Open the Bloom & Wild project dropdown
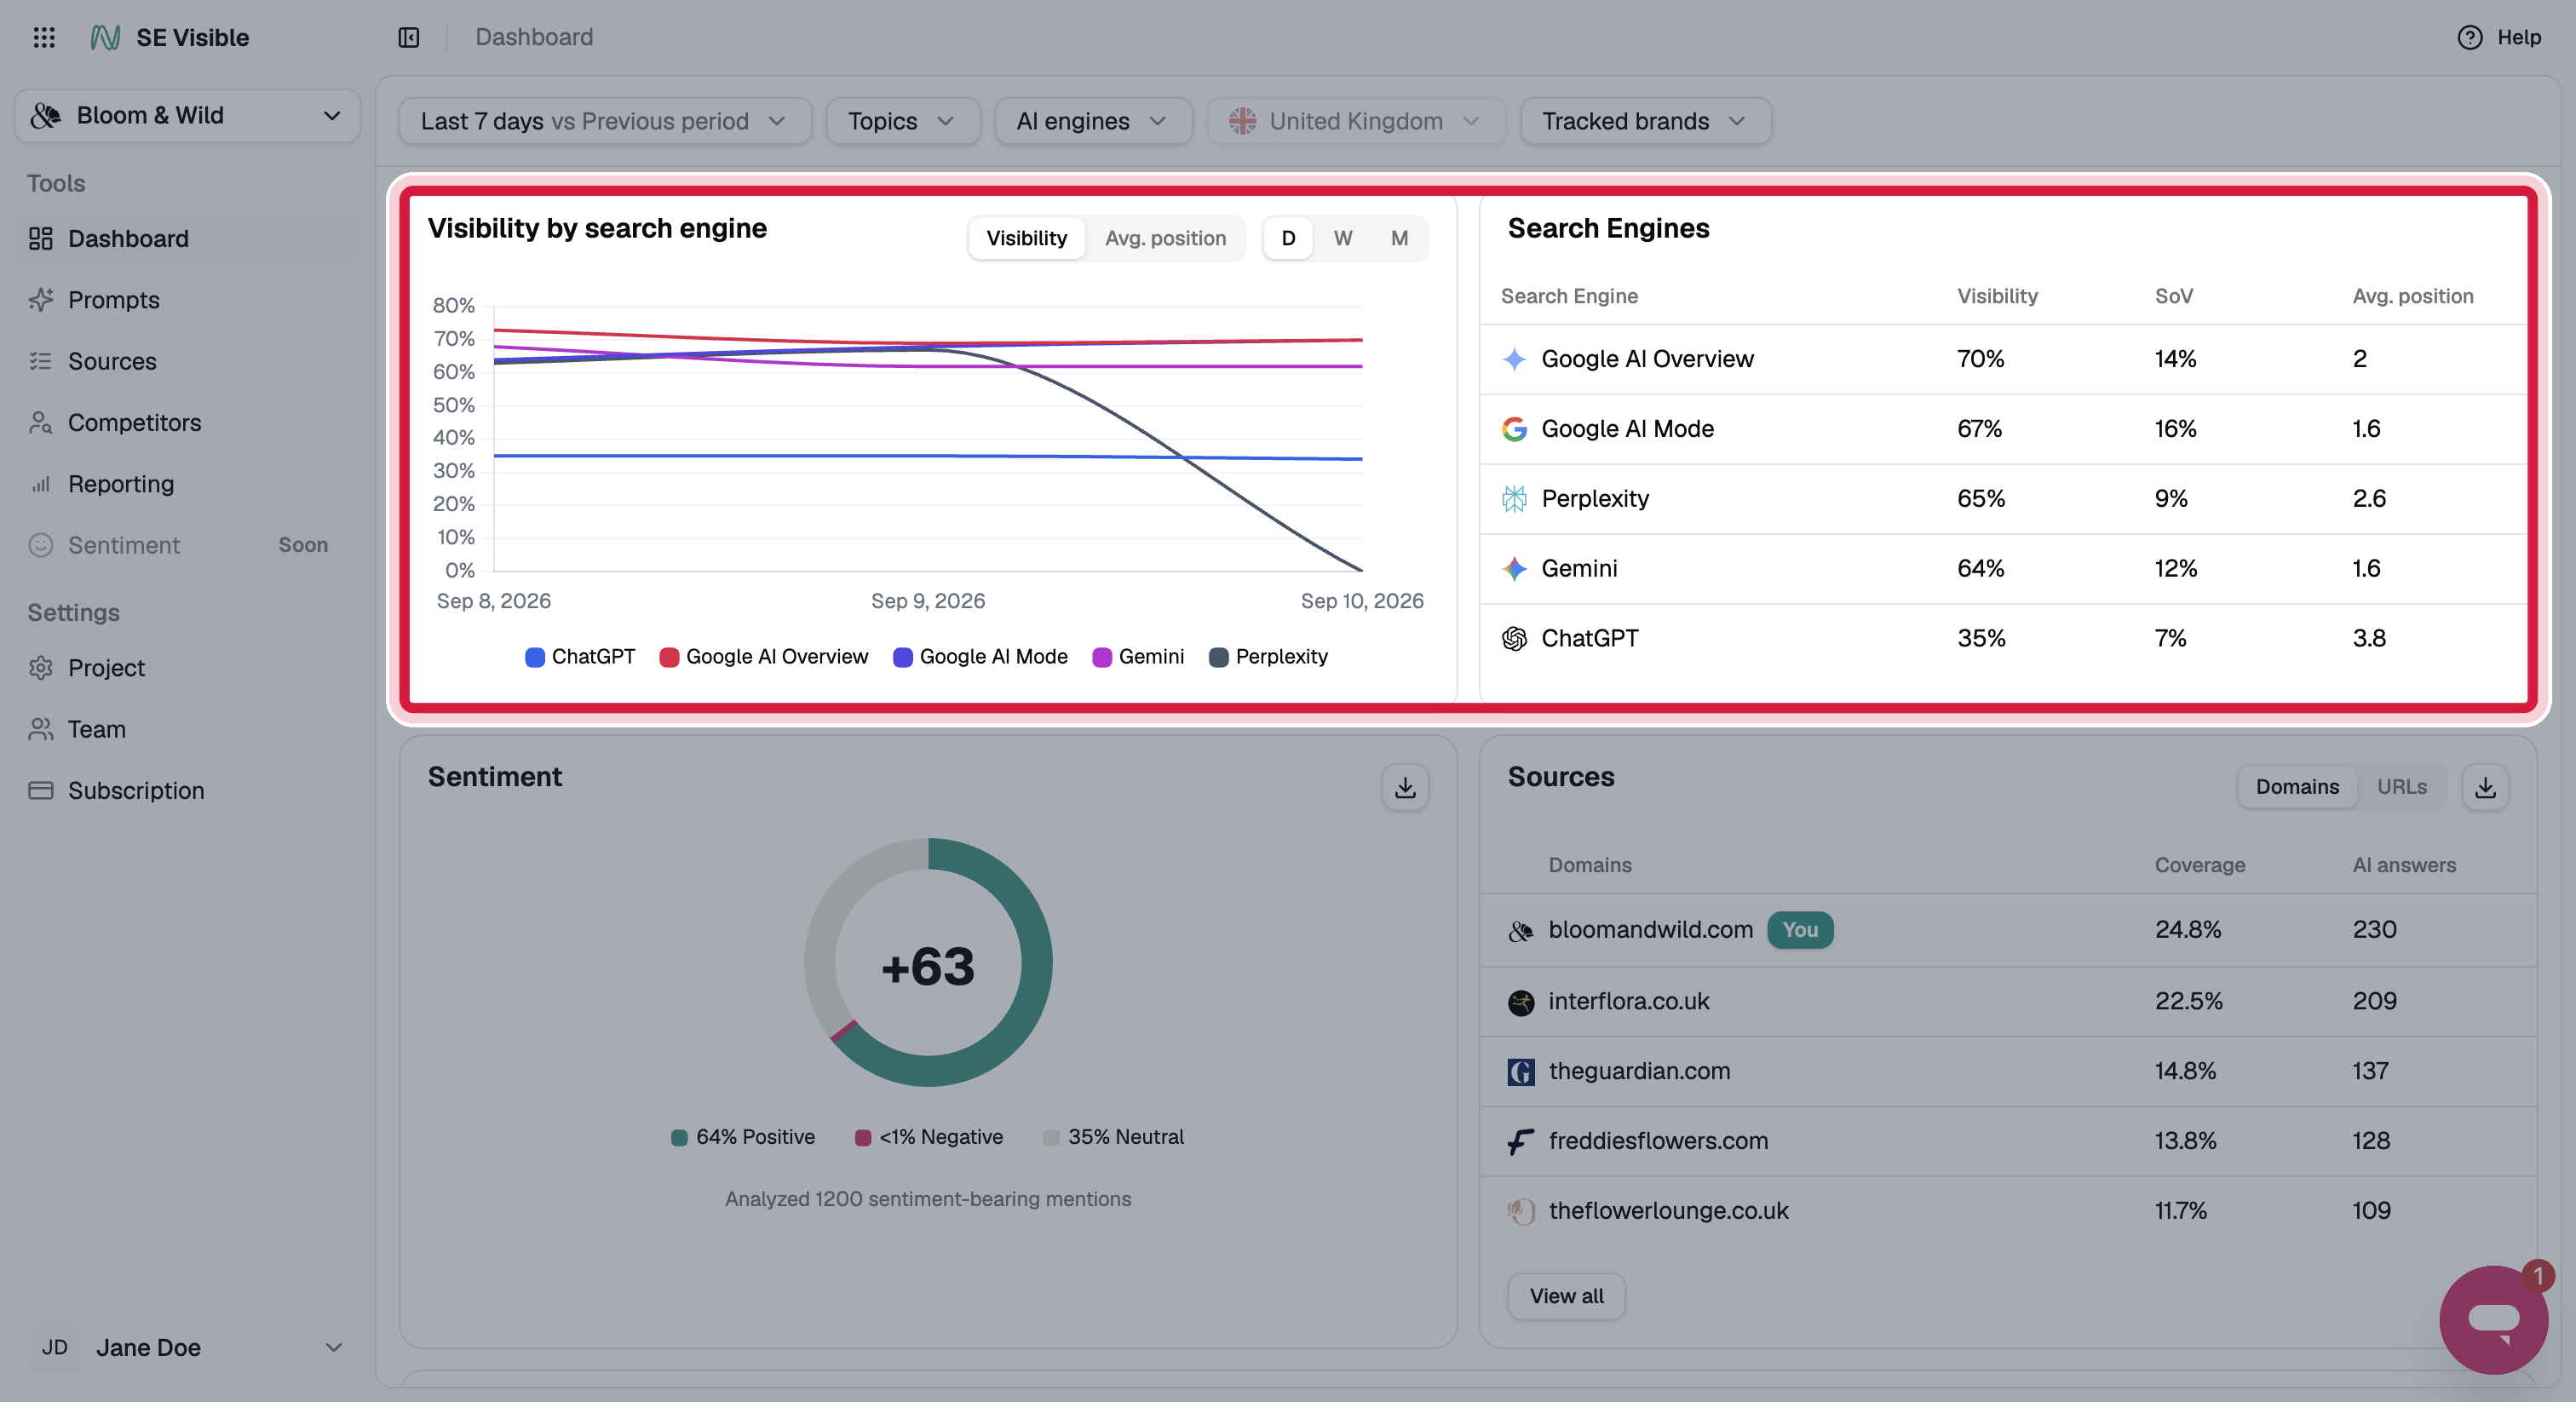Image resolution: width=2576 pixels, height=1402 pixels. [x=187, y=116]
